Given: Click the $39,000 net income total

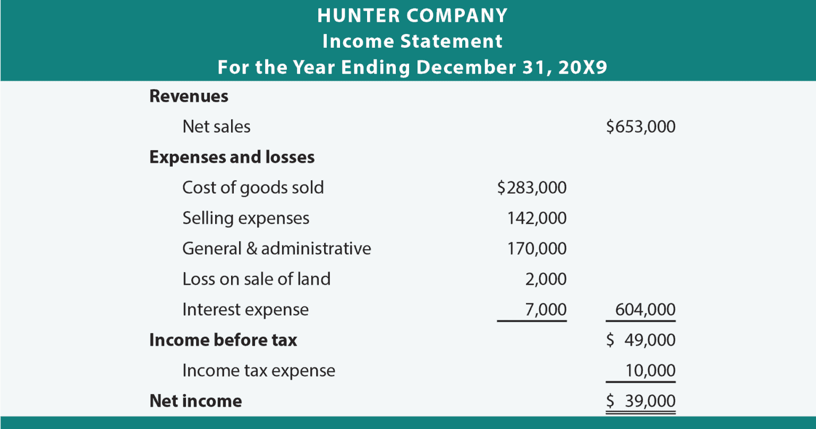Looking at the screenshot, I should click(641, 401).
